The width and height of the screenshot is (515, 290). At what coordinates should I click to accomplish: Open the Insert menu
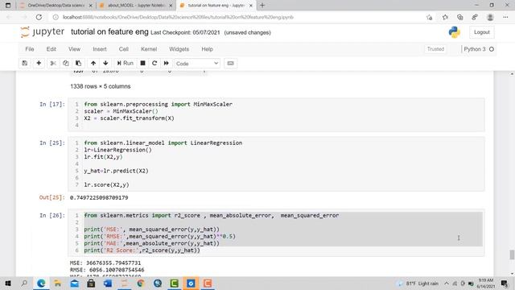tap(100, 49)
